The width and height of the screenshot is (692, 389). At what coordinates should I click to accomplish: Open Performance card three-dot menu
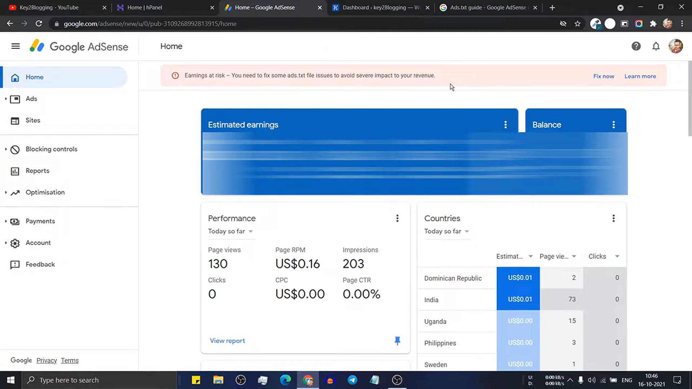click(397, 218)
